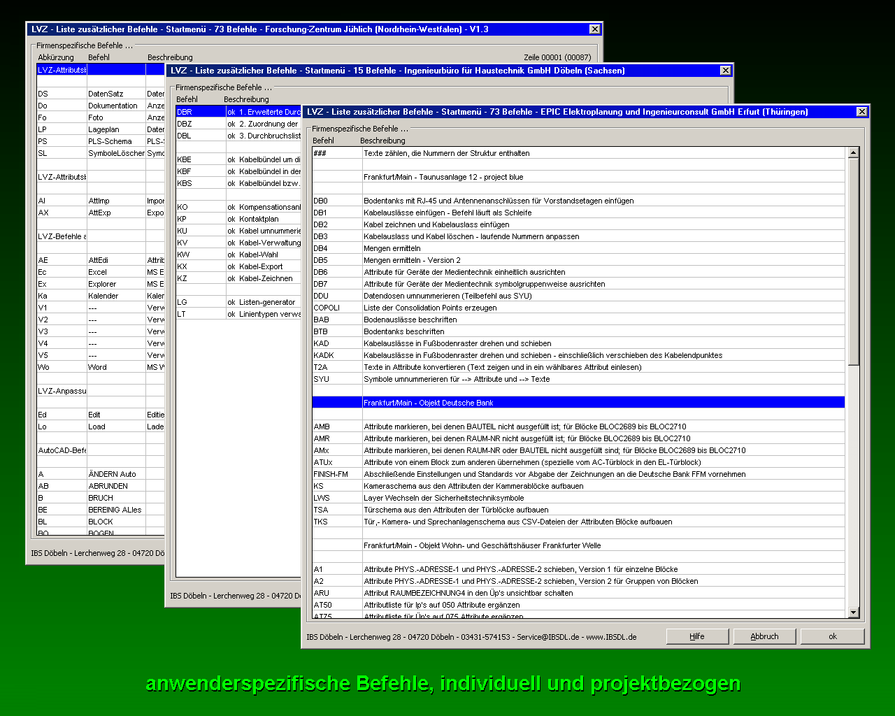Image resolution: width=895 pixels, height=716 pixels.
Task: Select A2 PHYS.-ADRESSE Version 2 row
Action: [578, 581]
